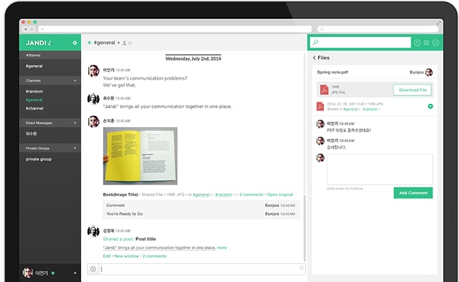The width and height of the screenshot is (459, 282).
Task: Open the list menu icon in the green toolbar
Action: point(426,43)
